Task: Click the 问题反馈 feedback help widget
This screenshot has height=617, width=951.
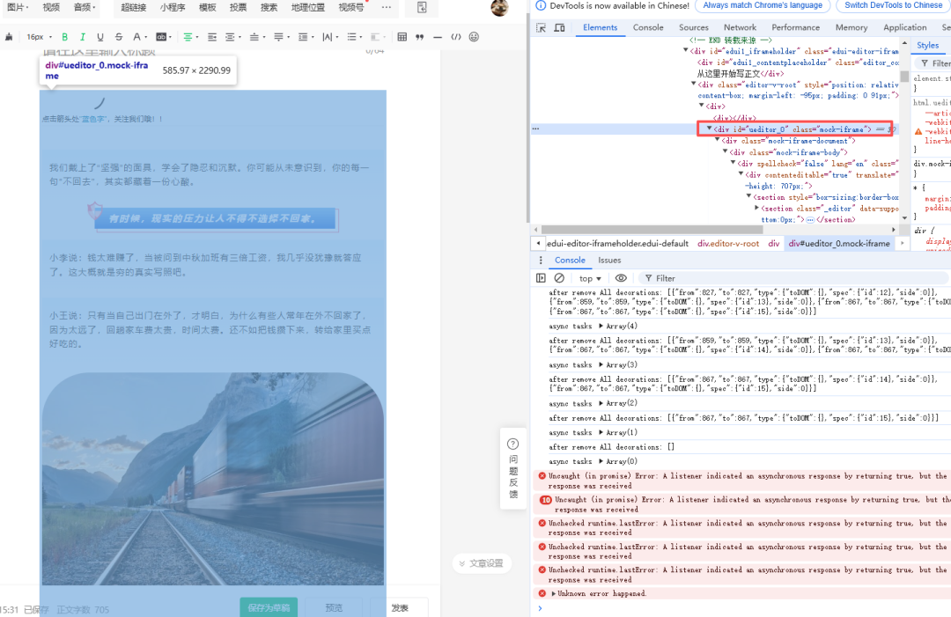Action: pos(512,468)
